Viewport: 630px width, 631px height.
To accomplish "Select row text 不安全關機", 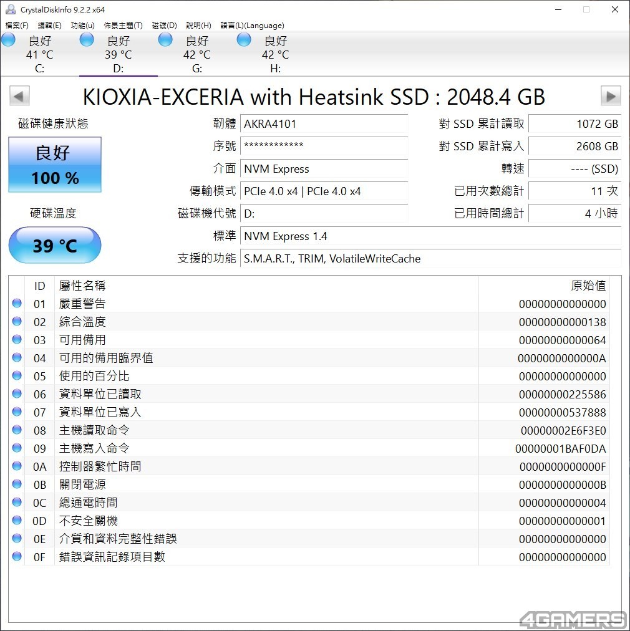I will click(89, 521).
